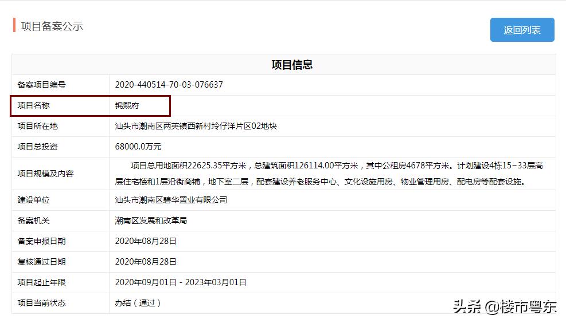Select the project number 2020-440514-70-03-076637
The height and width of the screenshot is (323, 566).
[169, 85]
